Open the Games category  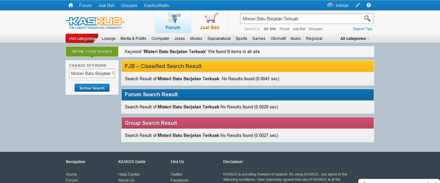259,38
